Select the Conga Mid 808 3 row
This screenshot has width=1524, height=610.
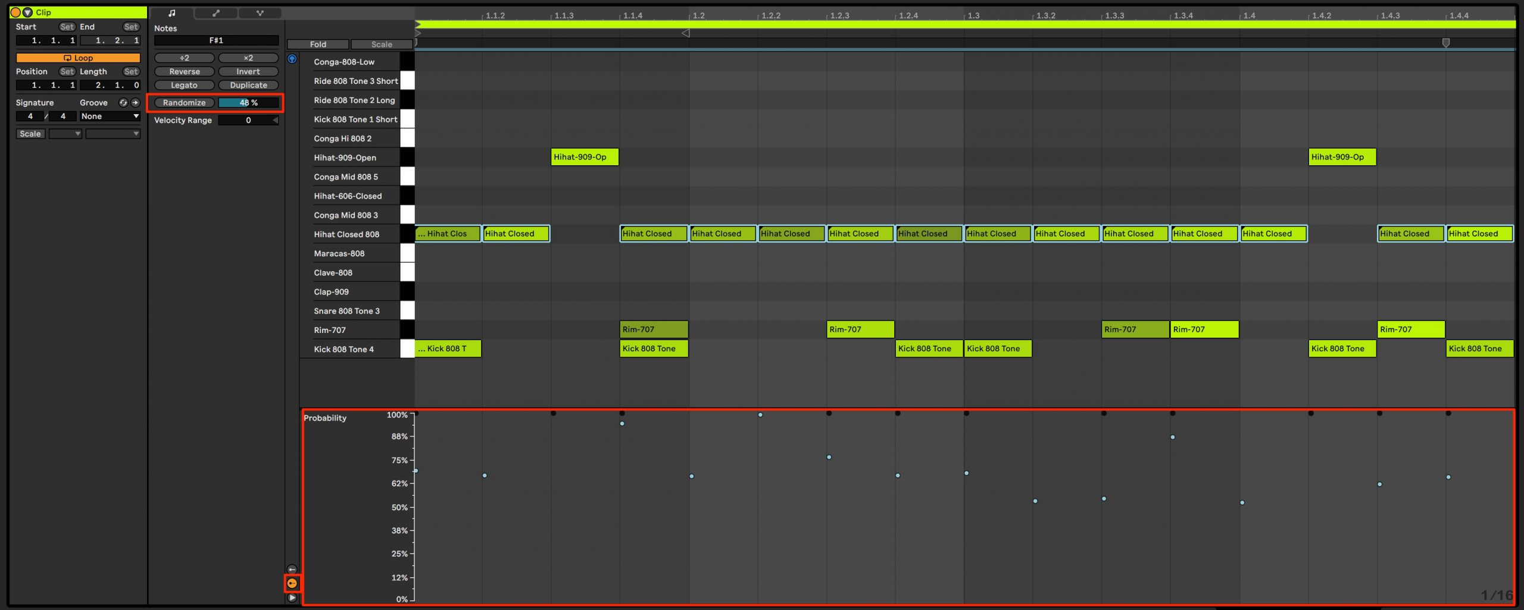coord(356,215)
